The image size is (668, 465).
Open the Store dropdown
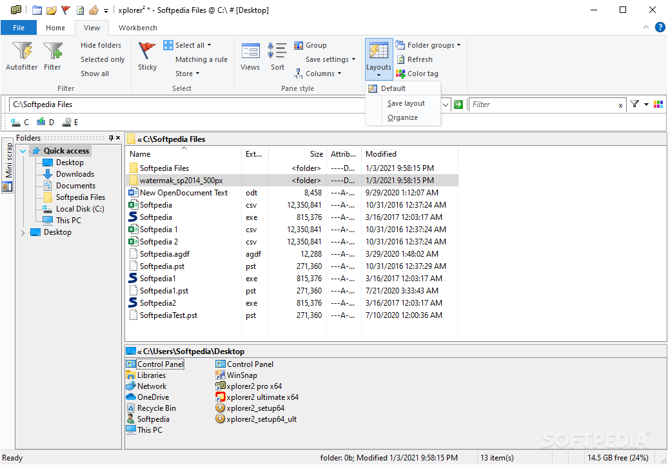pos(188,74)
